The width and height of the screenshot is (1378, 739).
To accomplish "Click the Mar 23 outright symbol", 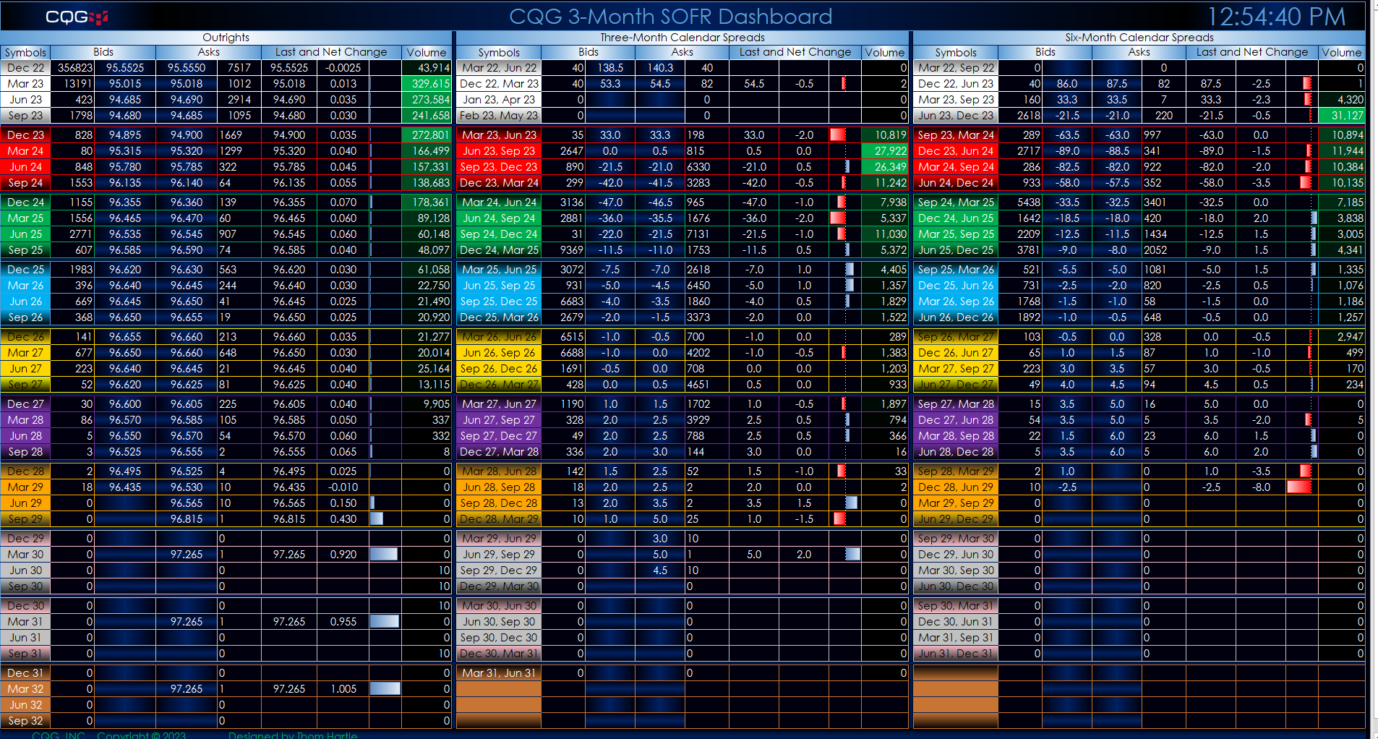I will pos(25,84).
